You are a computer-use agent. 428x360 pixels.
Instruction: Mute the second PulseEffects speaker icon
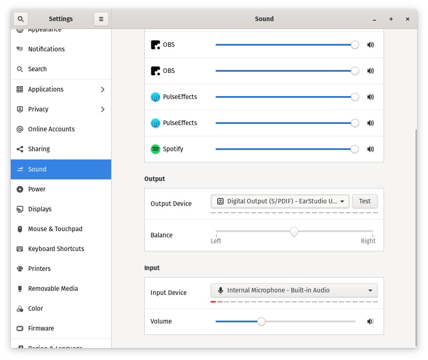pos(370,123)
